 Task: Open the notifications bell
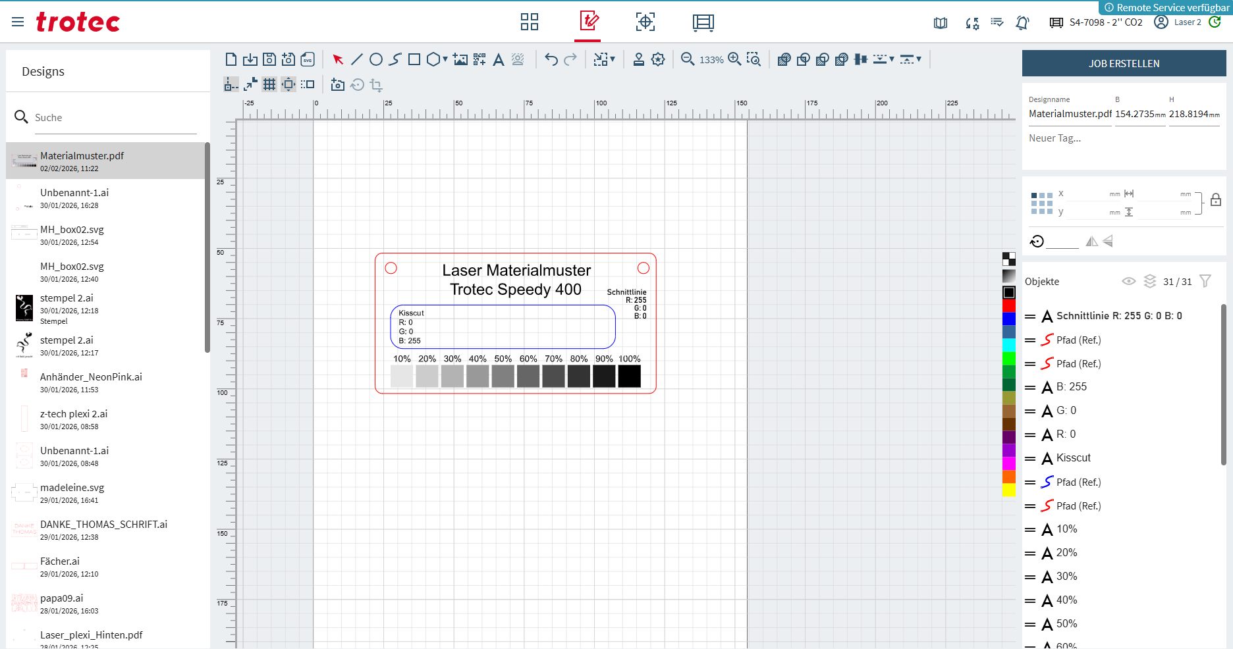pos(1022,23)
